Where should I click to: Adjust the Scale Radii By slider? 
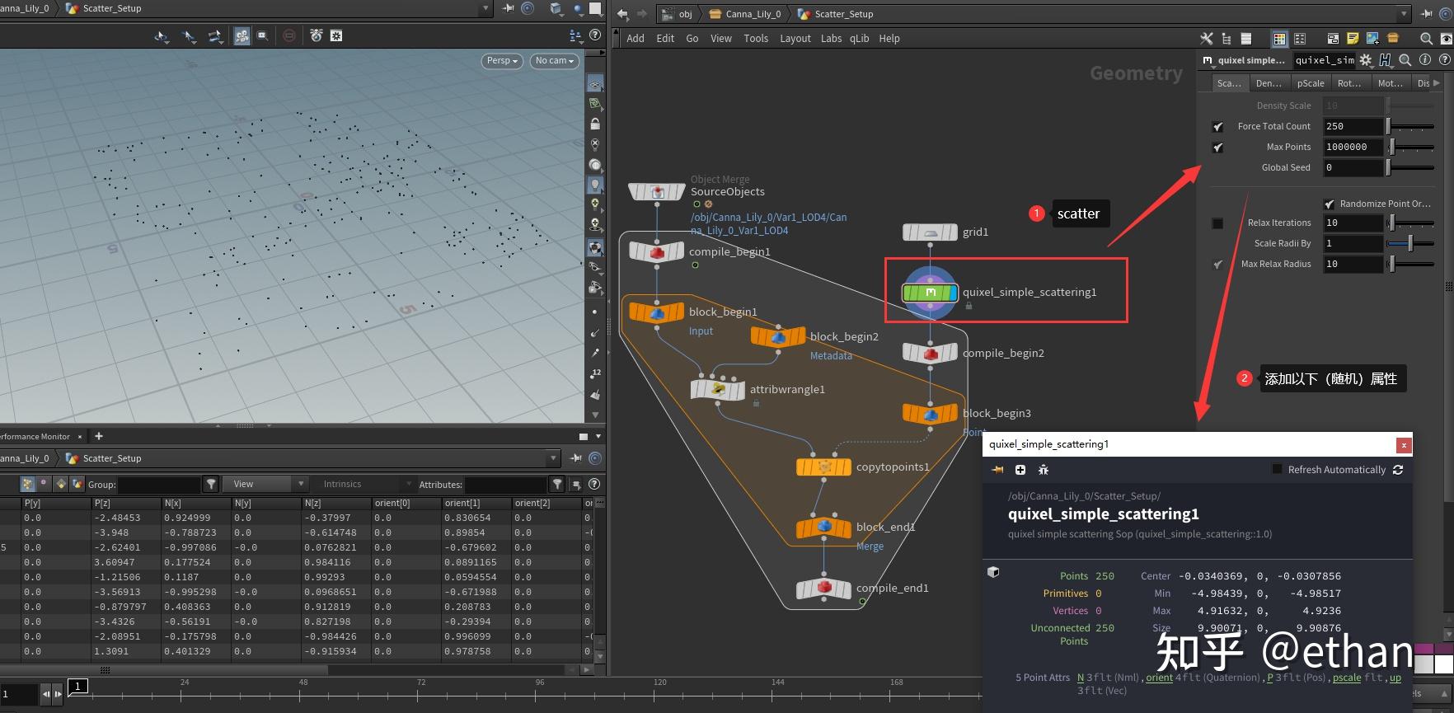1410,243
